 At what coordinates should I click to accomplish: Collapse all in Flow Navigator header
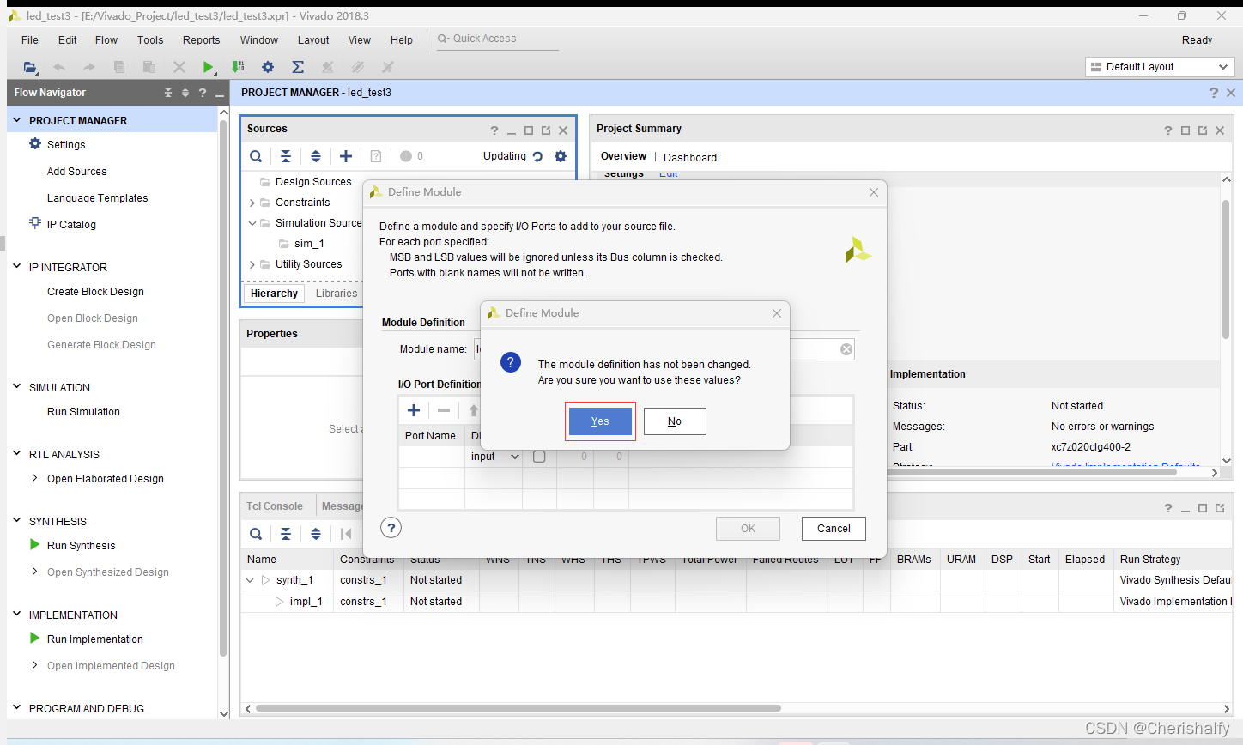(168, 93)
